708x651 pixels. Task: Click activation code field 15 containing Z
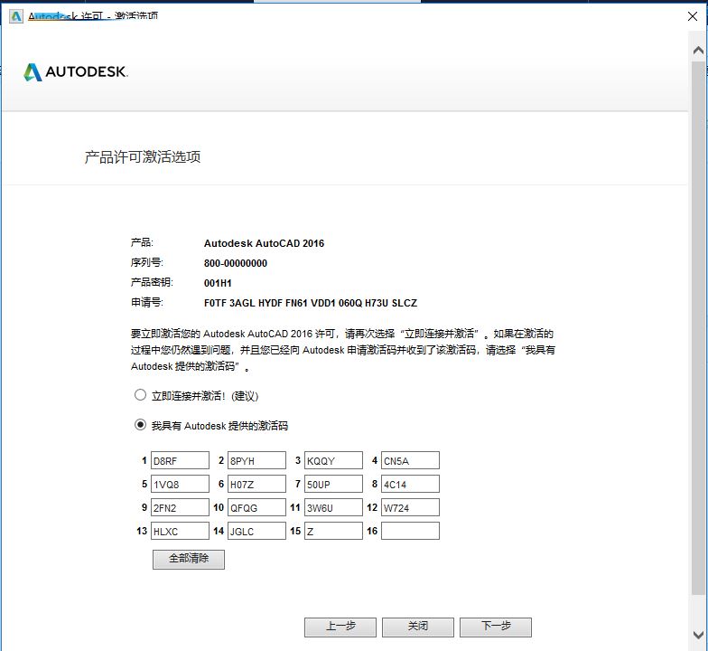coord(333,531)
